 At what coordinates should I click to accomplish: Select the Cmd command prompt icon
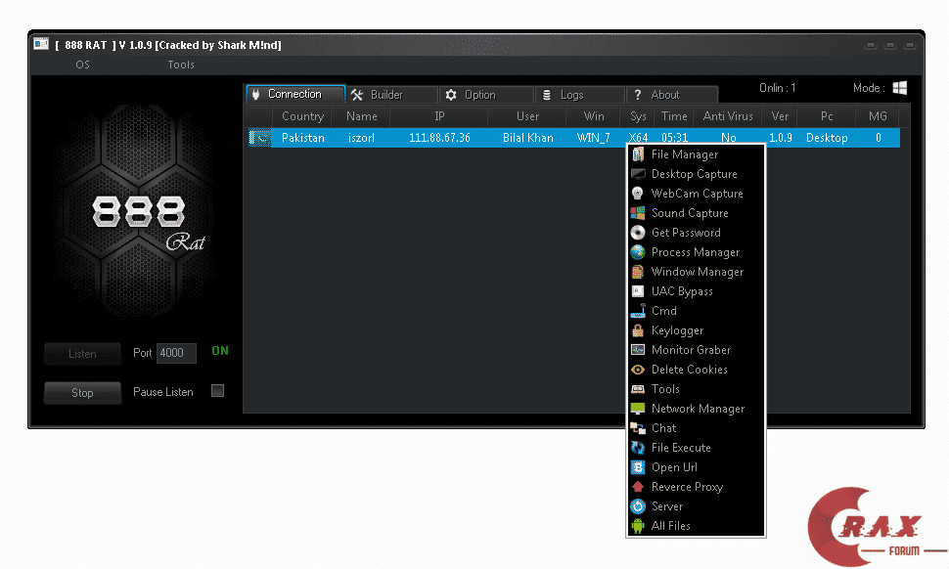pyautogui.click(x=638, y=310)
